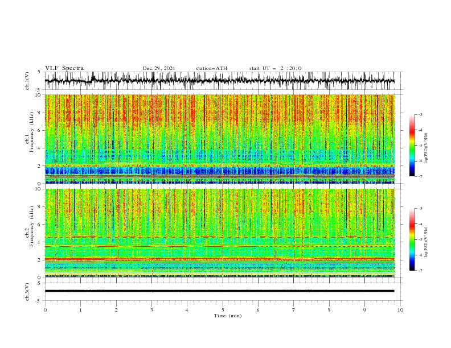Click the ch.3 flat black trace

click(x=220, y=291)
